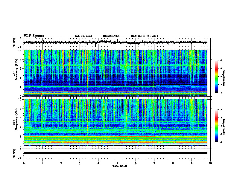
Task: Select the date text "Jan. 30, 2021"
Action: [83, 36]
